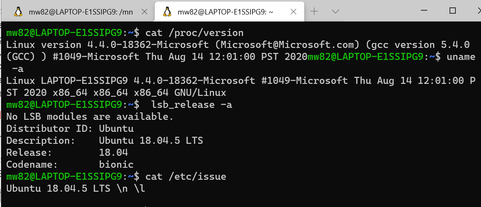Screen dimensions: 481x207
Task: Click the penguin icon on the active tab
Action: [x=167, y=12]
